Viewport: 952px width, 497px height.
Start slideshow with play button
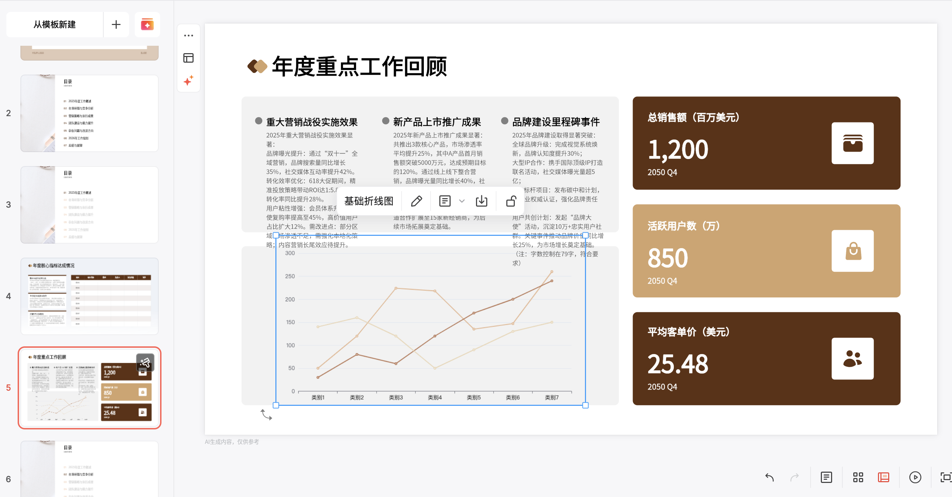[915, 477]
